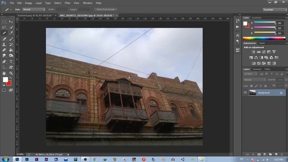
Task: Open the layer blend mode dropdown
Action: pyautogui.click(x=255, y=80)
